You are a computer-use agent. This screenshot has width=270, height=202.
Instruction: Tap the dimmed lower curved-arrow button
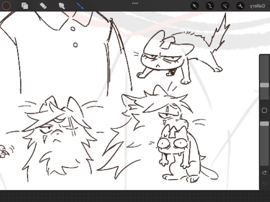click(x=264, y=184)
